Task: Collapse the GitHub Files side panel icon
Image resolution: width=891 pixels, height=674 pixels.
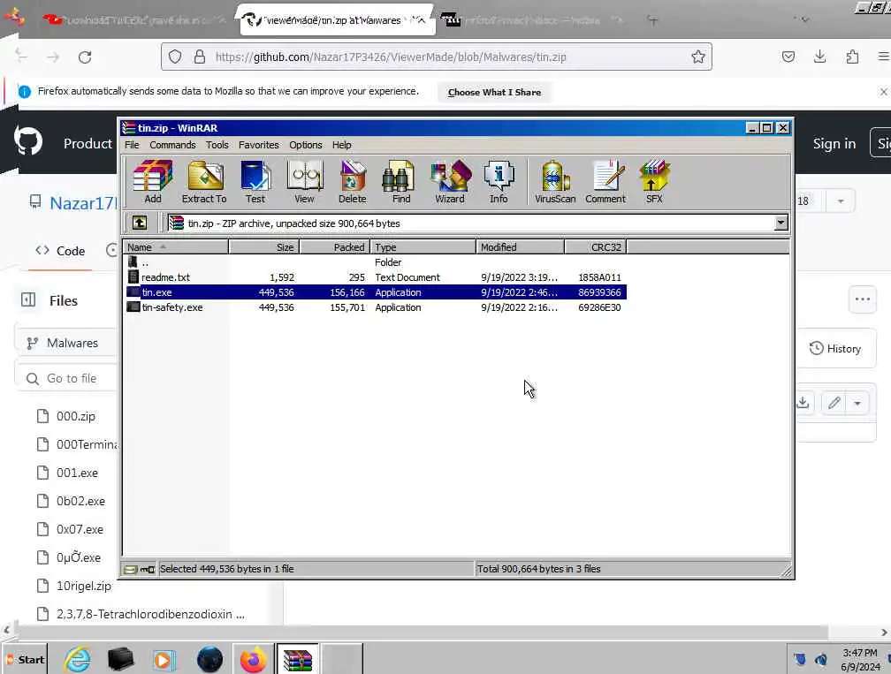Action: [28, 299]
